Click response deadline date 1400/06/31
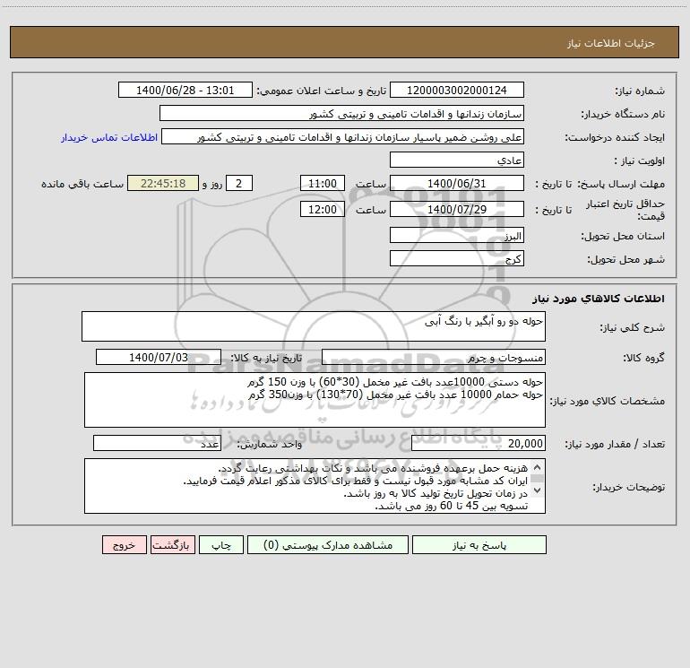 457,183
